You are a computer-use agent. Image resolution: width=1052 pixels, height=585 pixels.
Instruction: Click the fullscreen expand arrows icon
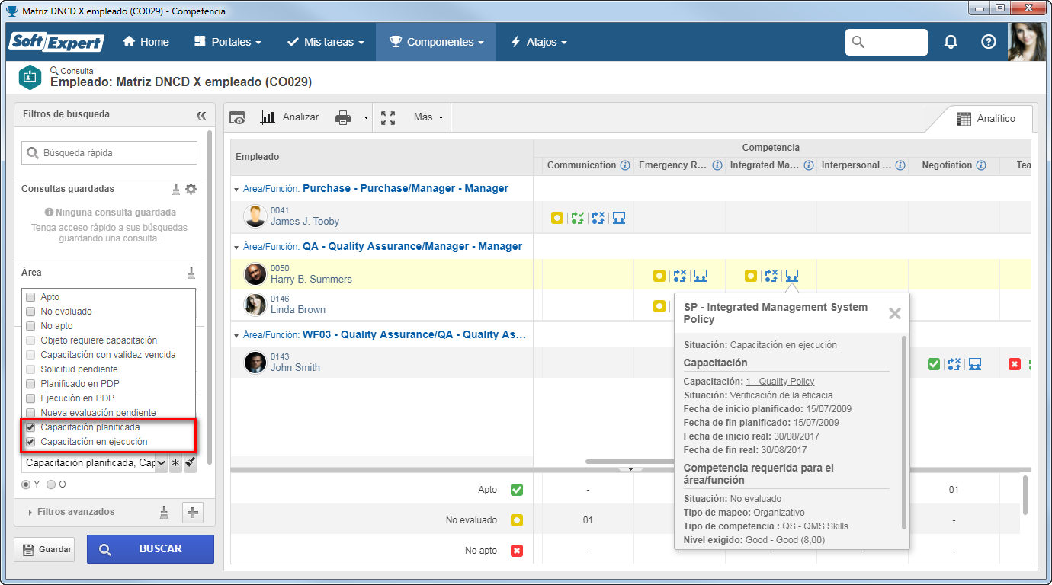[x=388, y=117]
